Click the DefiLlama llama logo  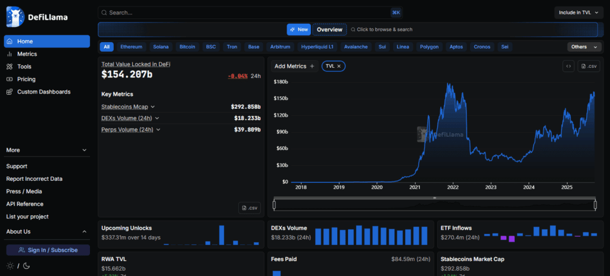(15, 17)
